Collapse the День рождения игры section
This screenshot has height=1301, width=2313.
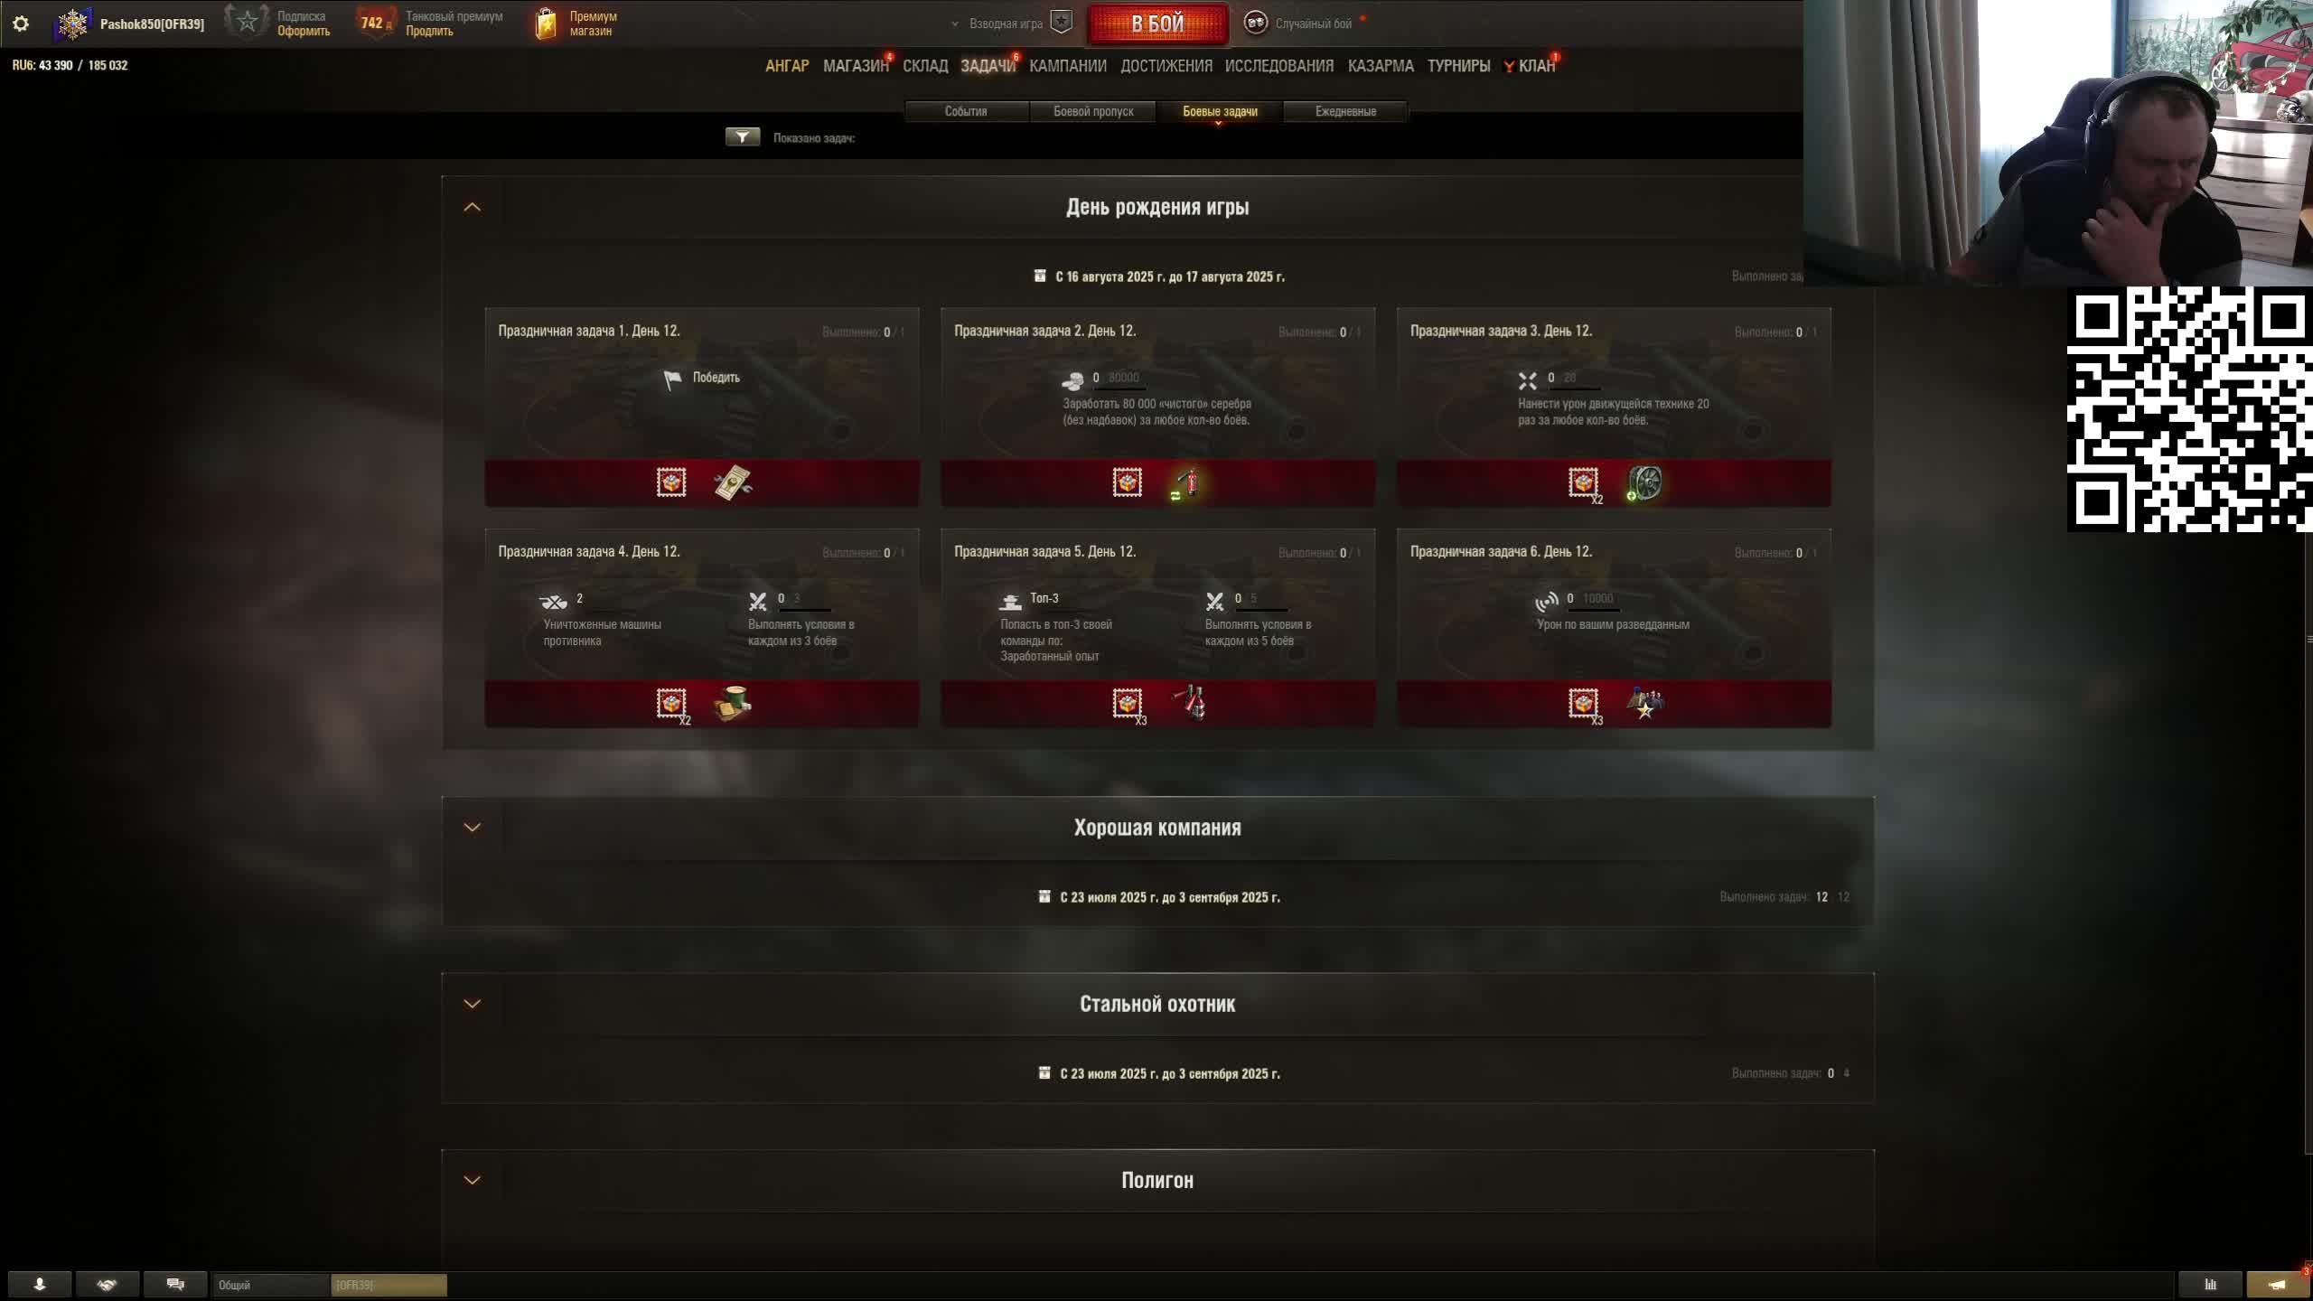point(472,207)
